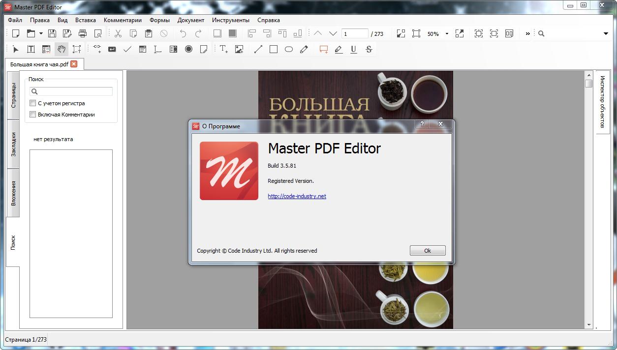Image resolution: width=617 pixels, height=350 pixels.
Task: Click the vertical scrollbar down arrow
Action: pos(589,325)
